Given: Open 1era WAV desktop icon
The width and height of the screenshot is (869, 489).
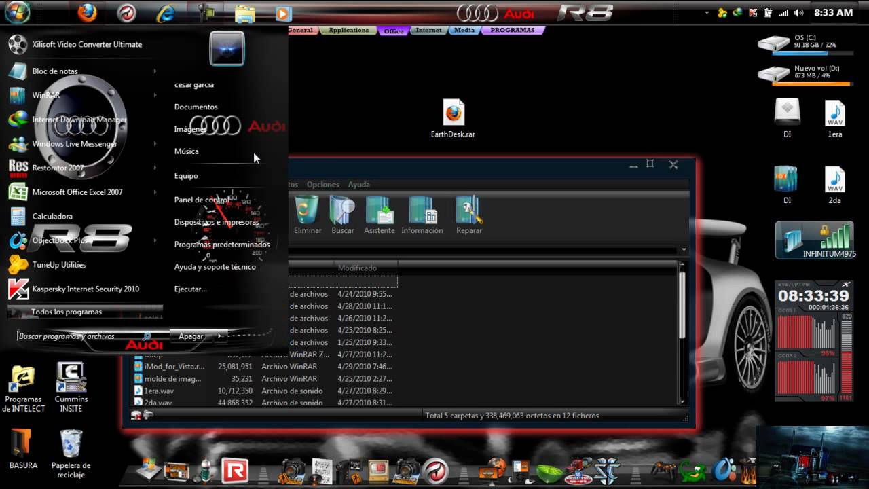Looking at the screenshot, I should point(834,119).
